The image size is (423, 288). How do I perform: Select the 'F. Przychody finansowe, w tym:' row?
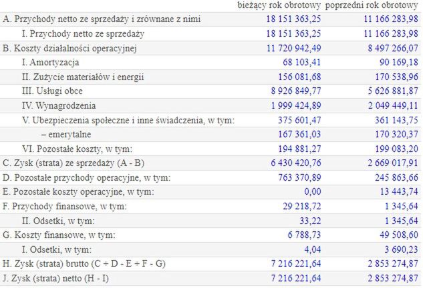point(65,206)
